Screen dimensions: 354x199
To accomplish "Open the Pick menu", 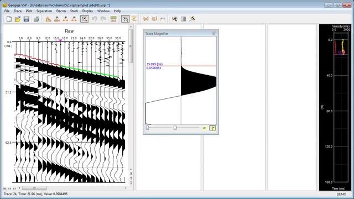I will [x=29, y=11].
